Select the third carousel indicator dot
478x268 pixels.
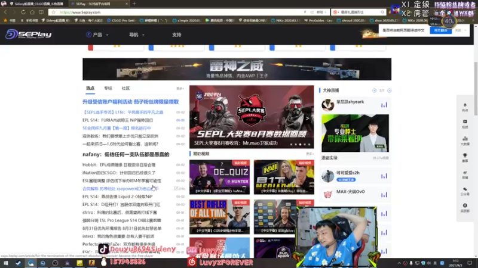pyautogui.click(x=300, y=145)
